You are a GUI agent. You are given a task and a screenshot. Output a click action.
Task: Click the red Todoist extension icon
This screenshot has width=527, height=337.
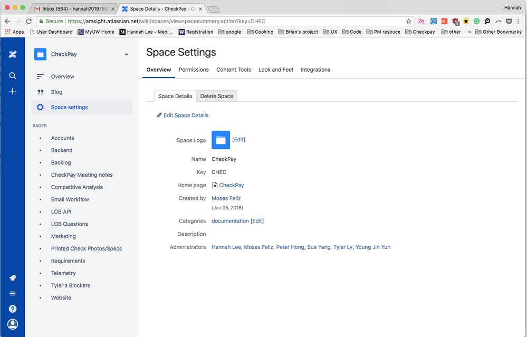pos(444,21)
